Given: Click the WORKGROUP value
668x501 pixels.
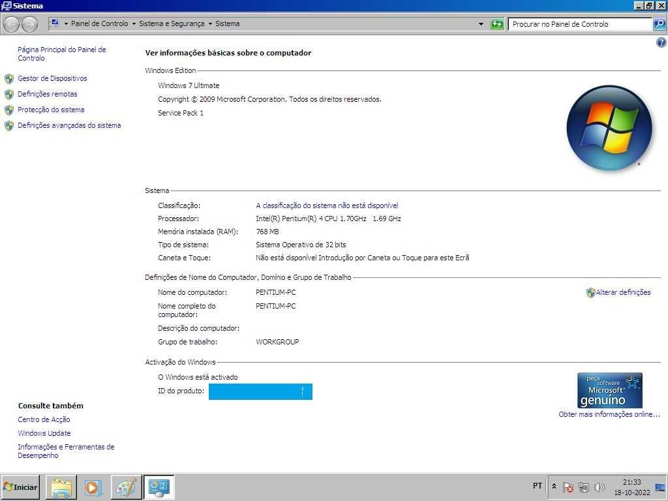Looking at the screenshot, I should click(x=277, y=342).
